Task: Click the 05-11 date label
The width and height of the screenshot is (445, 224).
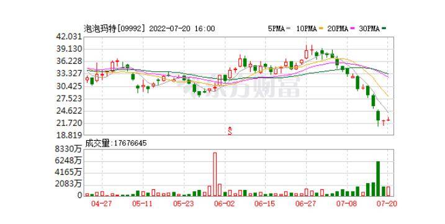Action: (142, 204)
